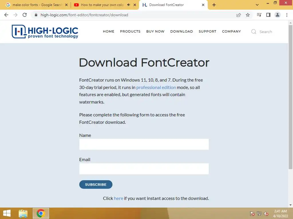Click the page vertical scrollbar thumb
The width and height of the screenshot is (293, 219).
coord(290,97)
